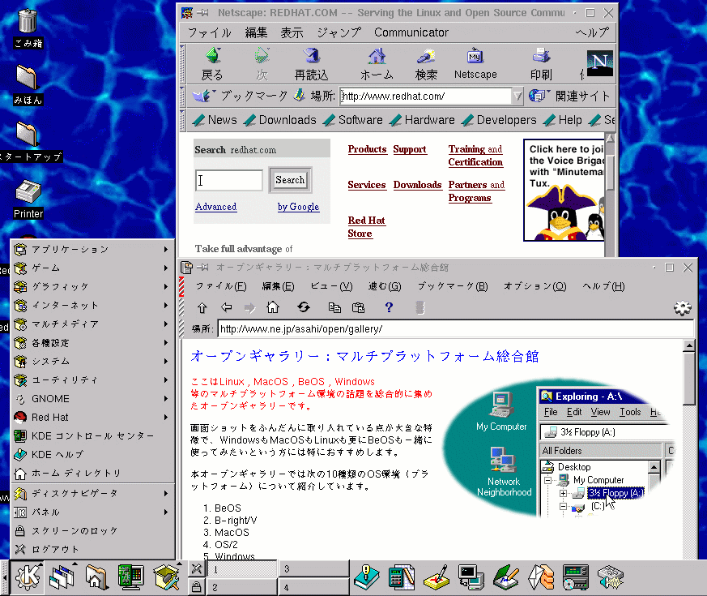Launch the mail envelope icon on the panel
This screenshot has height=596, width=707.
(x=541, y=577)
